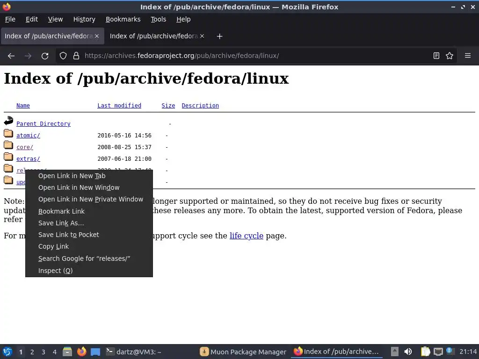Image resolution: width=479 pixels, height=359 pixels.
Task: Click the Parent Directory back-arrow icon
Action: [8, 121]
